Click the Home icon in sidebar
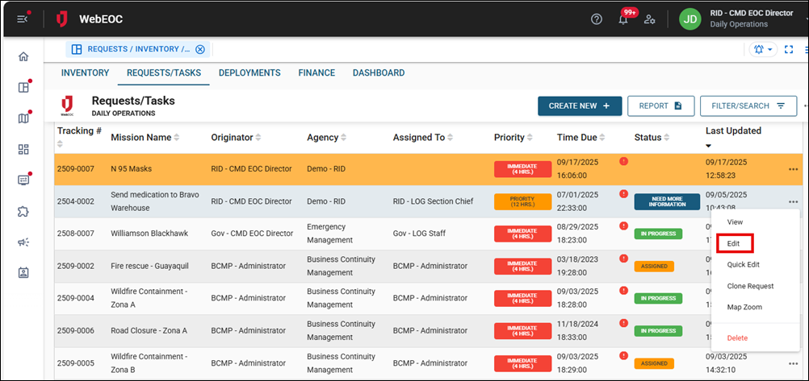The height and width of the screenshot is (381, 809). pyautogui.click(x=23, y=56)
